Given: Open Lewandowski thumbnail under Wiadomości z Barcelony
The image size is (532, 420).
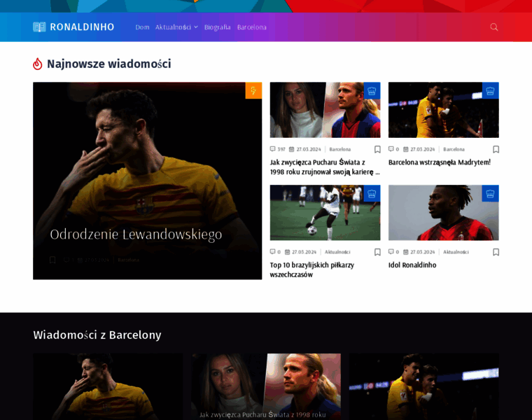Looking at the screenshot, I should click(x=108, y=387).
